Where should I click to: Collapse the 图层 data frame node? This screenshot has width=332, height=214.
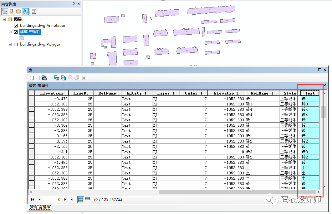coord(4,19)
